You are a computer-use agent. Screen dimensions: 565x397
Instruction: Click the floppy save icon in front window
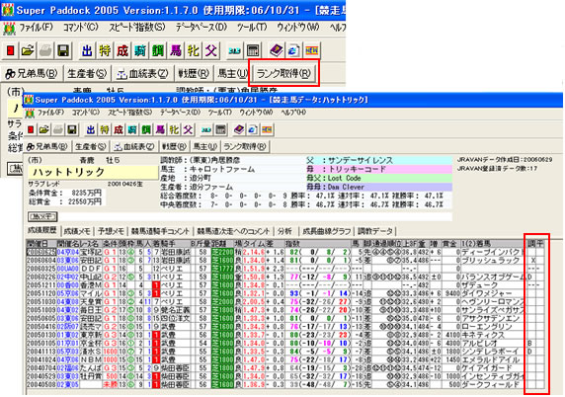[72, 129]
